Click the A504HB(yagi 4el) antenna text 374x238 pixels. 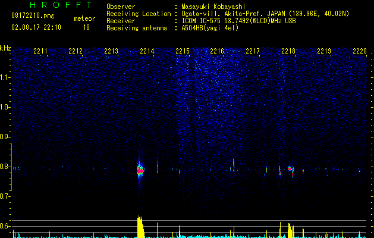210,28
